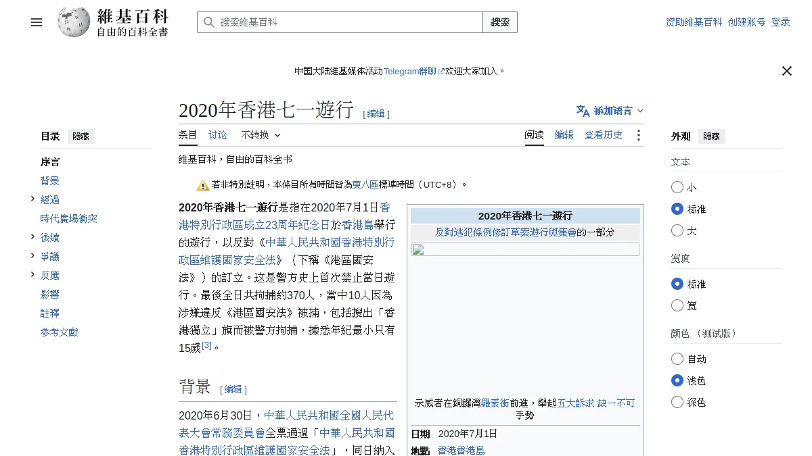The image size is (812, 456).
Task: Click the title's 编辑 section link
Action: [376, 114]
